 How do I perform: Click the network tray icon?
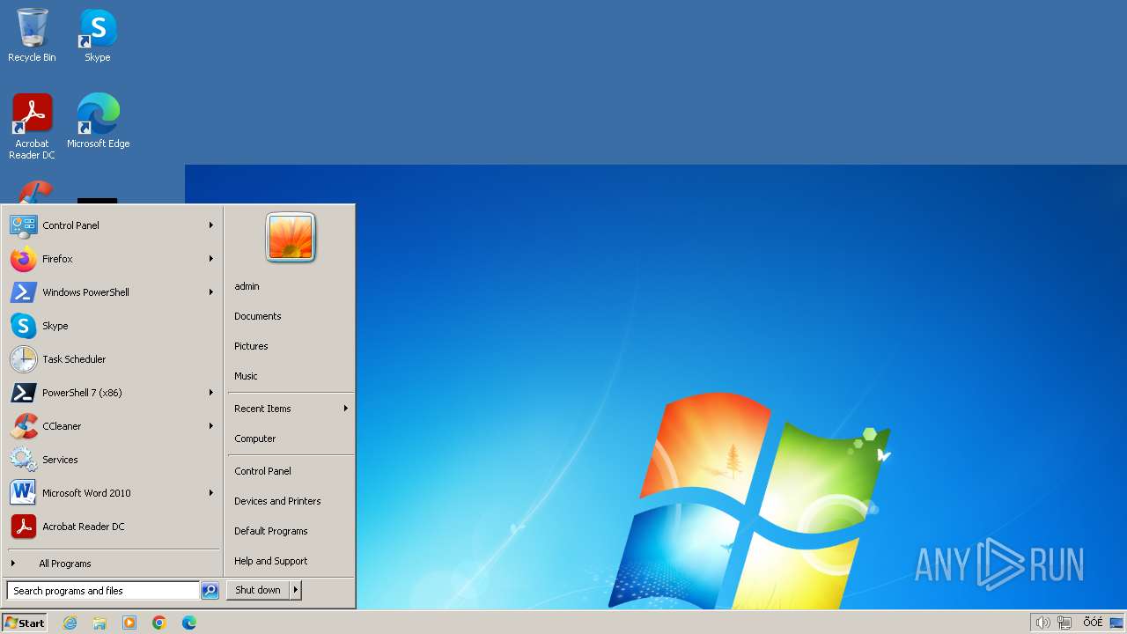(1064, 623)
